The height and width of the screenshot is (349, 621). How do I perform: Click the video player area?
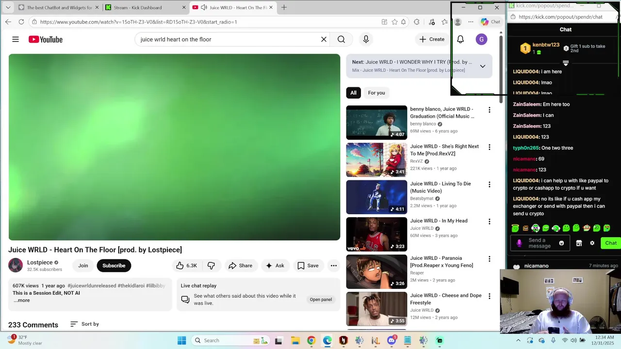[174, 147]
